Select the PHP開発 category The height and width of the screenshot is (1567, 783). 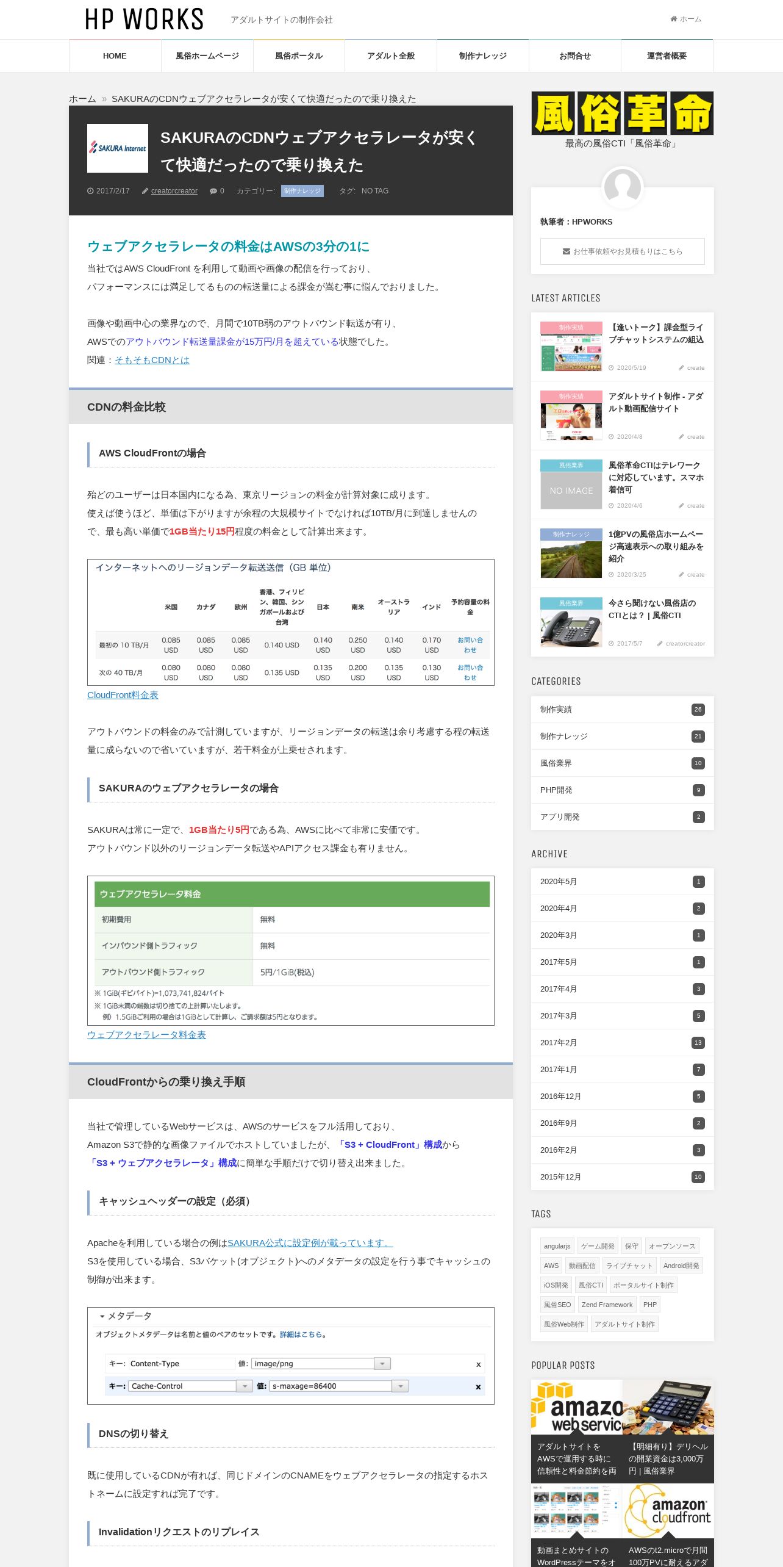(622, 790)
